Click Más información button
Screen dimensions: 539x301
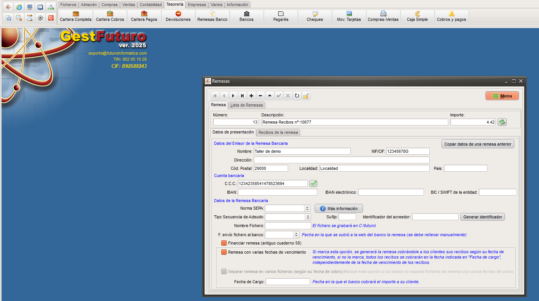click(339, 209)
